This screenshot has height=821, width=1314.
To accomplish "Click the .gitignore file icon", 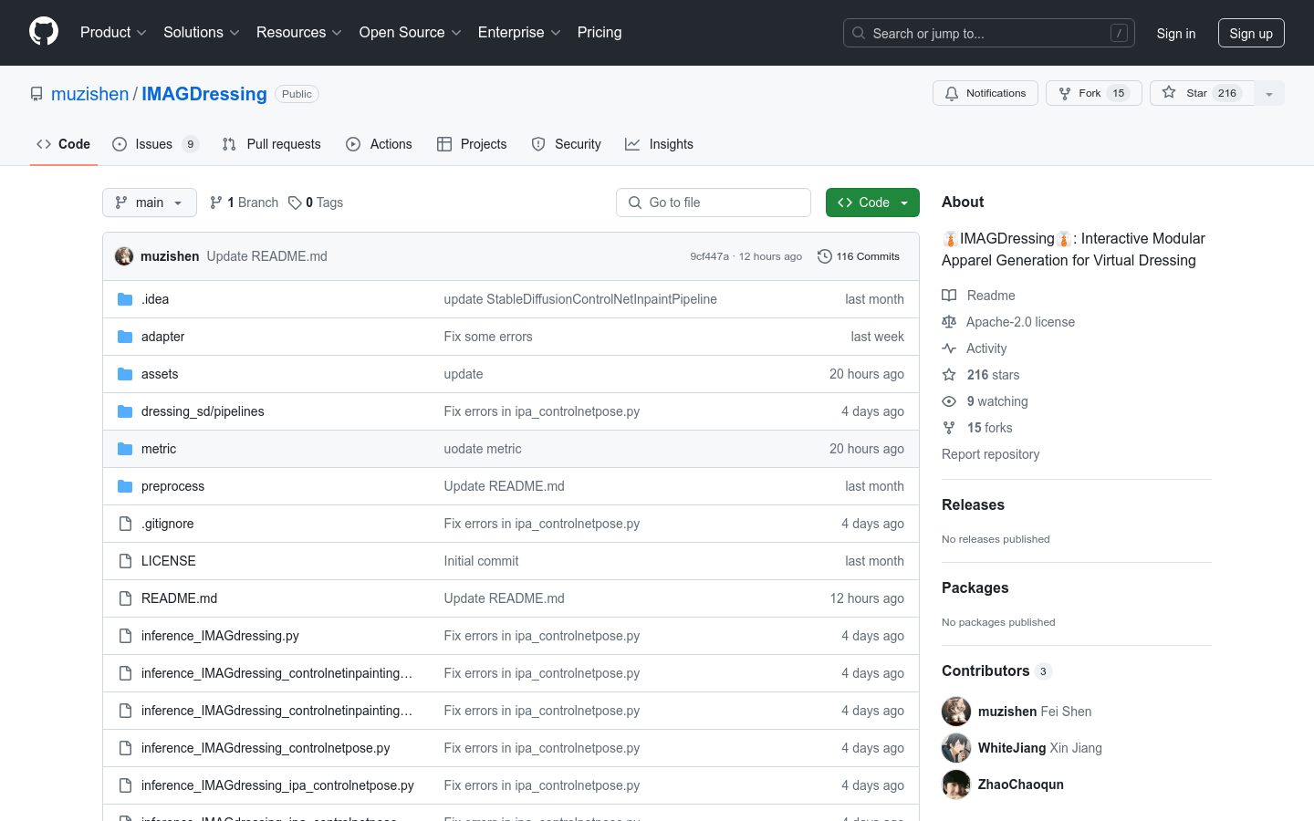I will pos(125,524).
